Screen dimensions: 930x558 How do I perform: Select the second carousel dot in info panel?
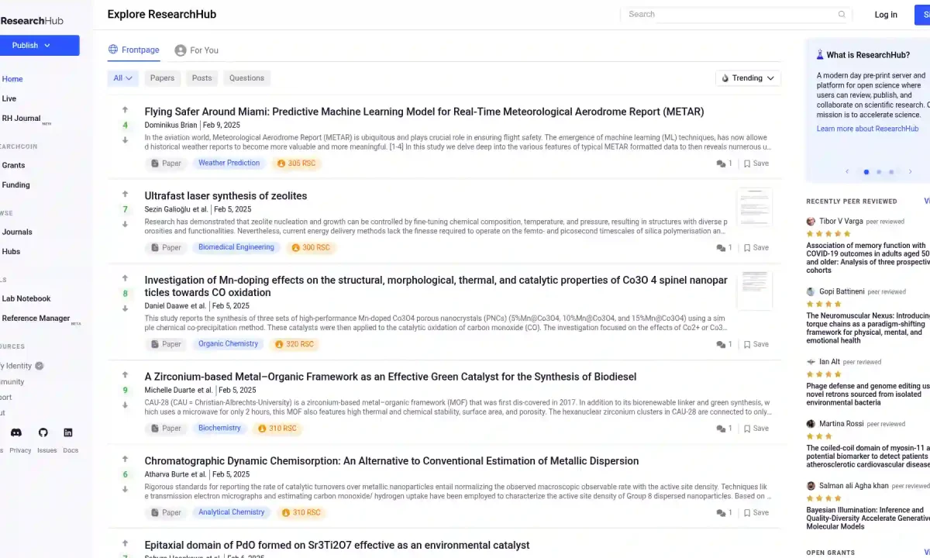(x=879, y=171)
